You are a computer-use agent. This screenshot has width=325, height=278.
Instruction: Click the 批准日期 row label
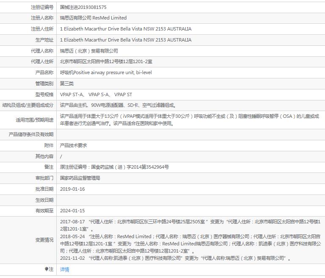tap(44, 189)
